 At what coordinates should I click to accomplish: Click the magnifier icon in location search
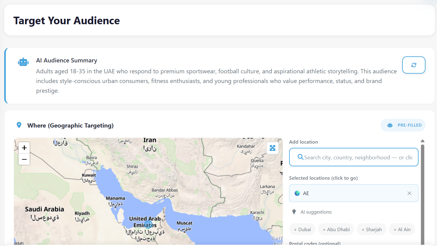coord(301,157)
